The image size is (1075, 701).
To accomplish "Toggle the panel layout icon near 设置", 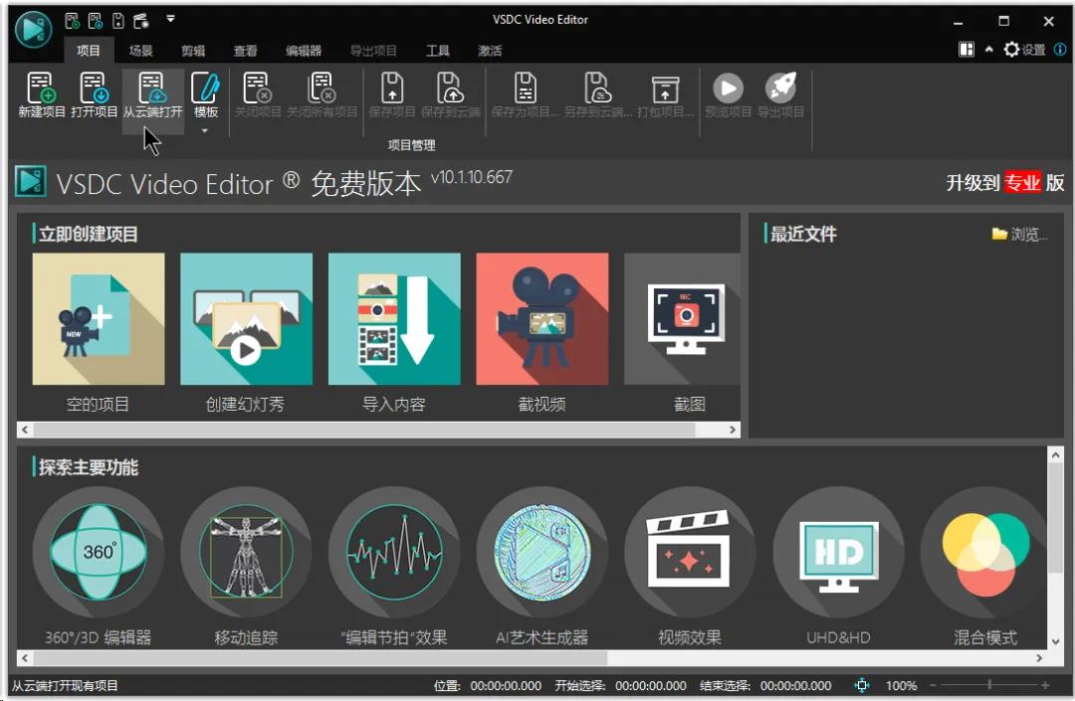I will pos(965,48).
